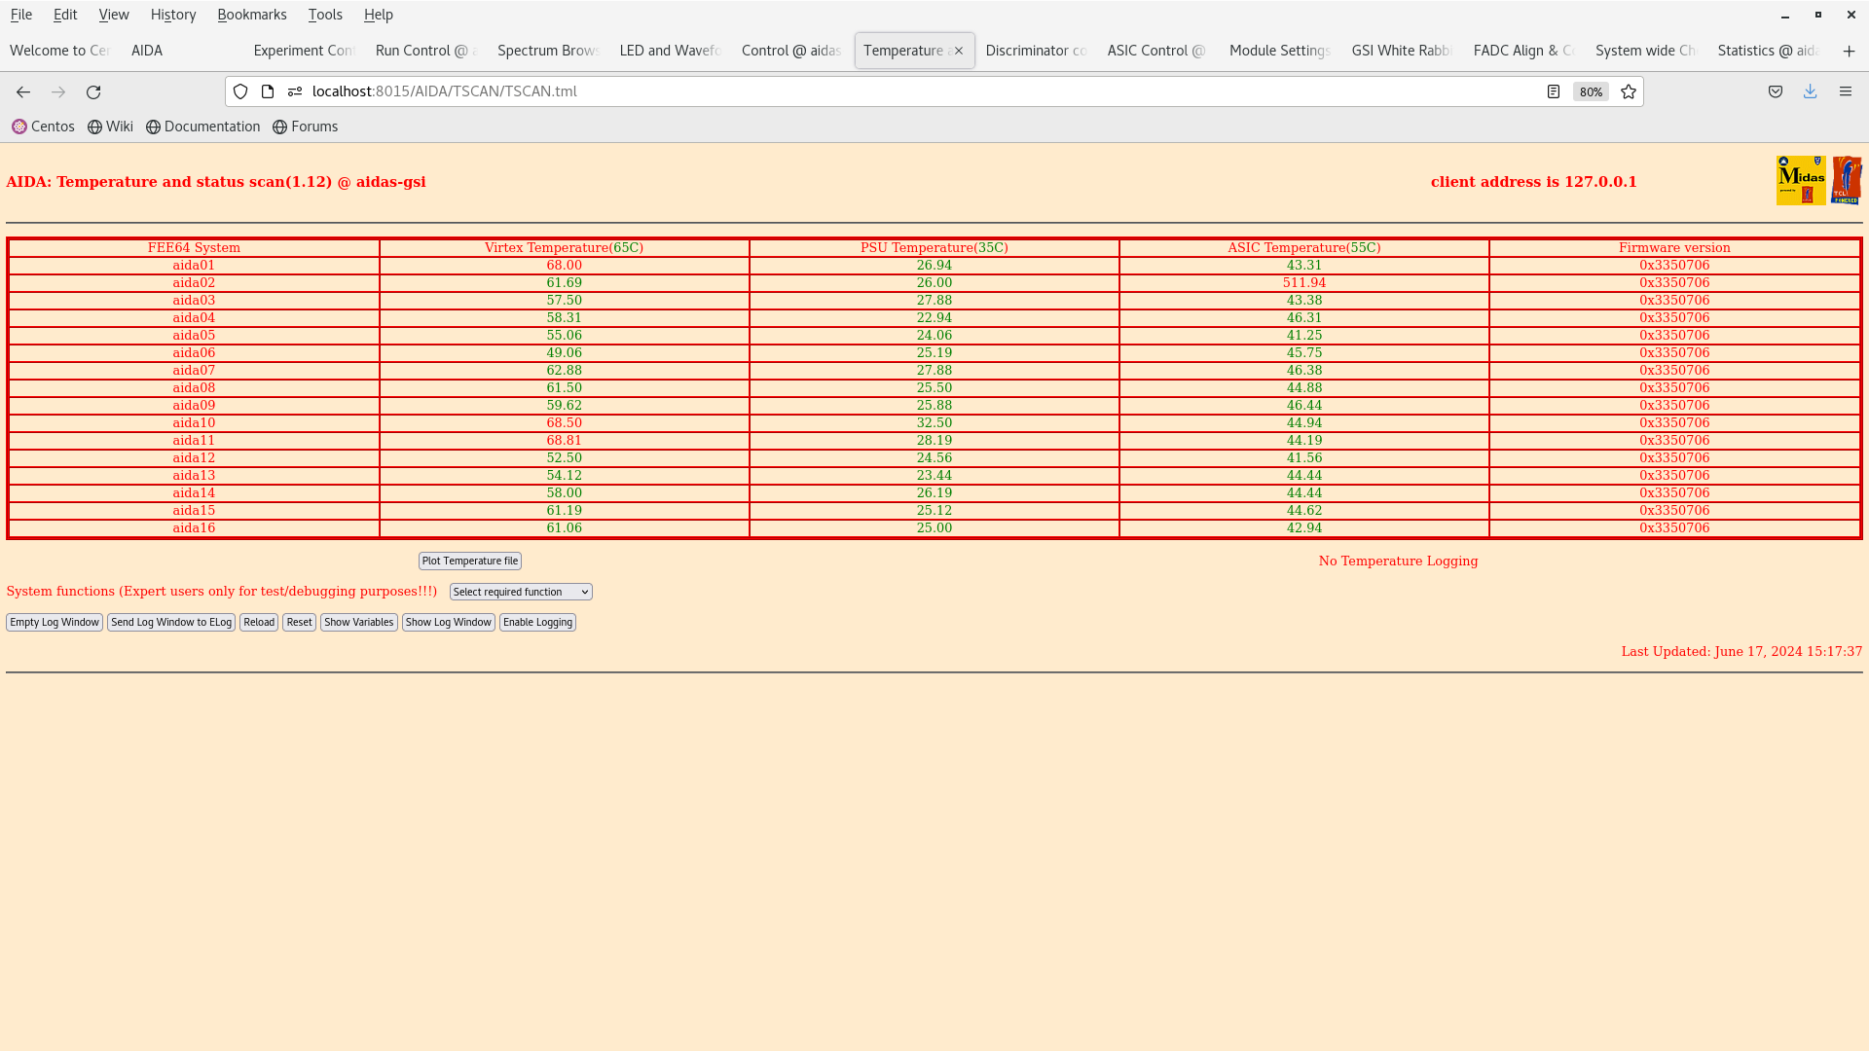
Task: Open Tools menu in browser
Action: pos(325,15)
